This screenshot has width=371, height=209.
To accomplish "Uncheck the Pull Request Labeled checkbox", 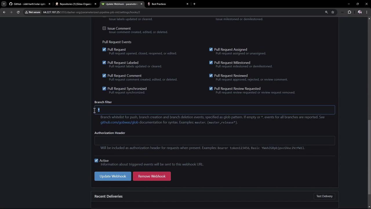I will coord(104,63).
